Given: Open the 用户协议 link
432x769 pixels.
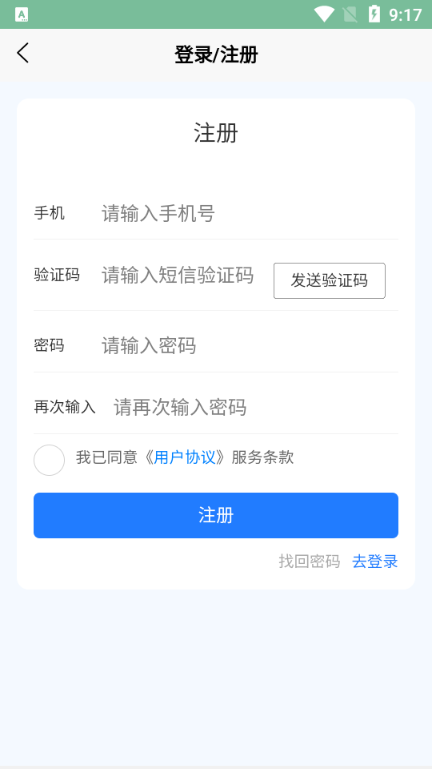Looking at the screenshot, I should pos(185,457).
